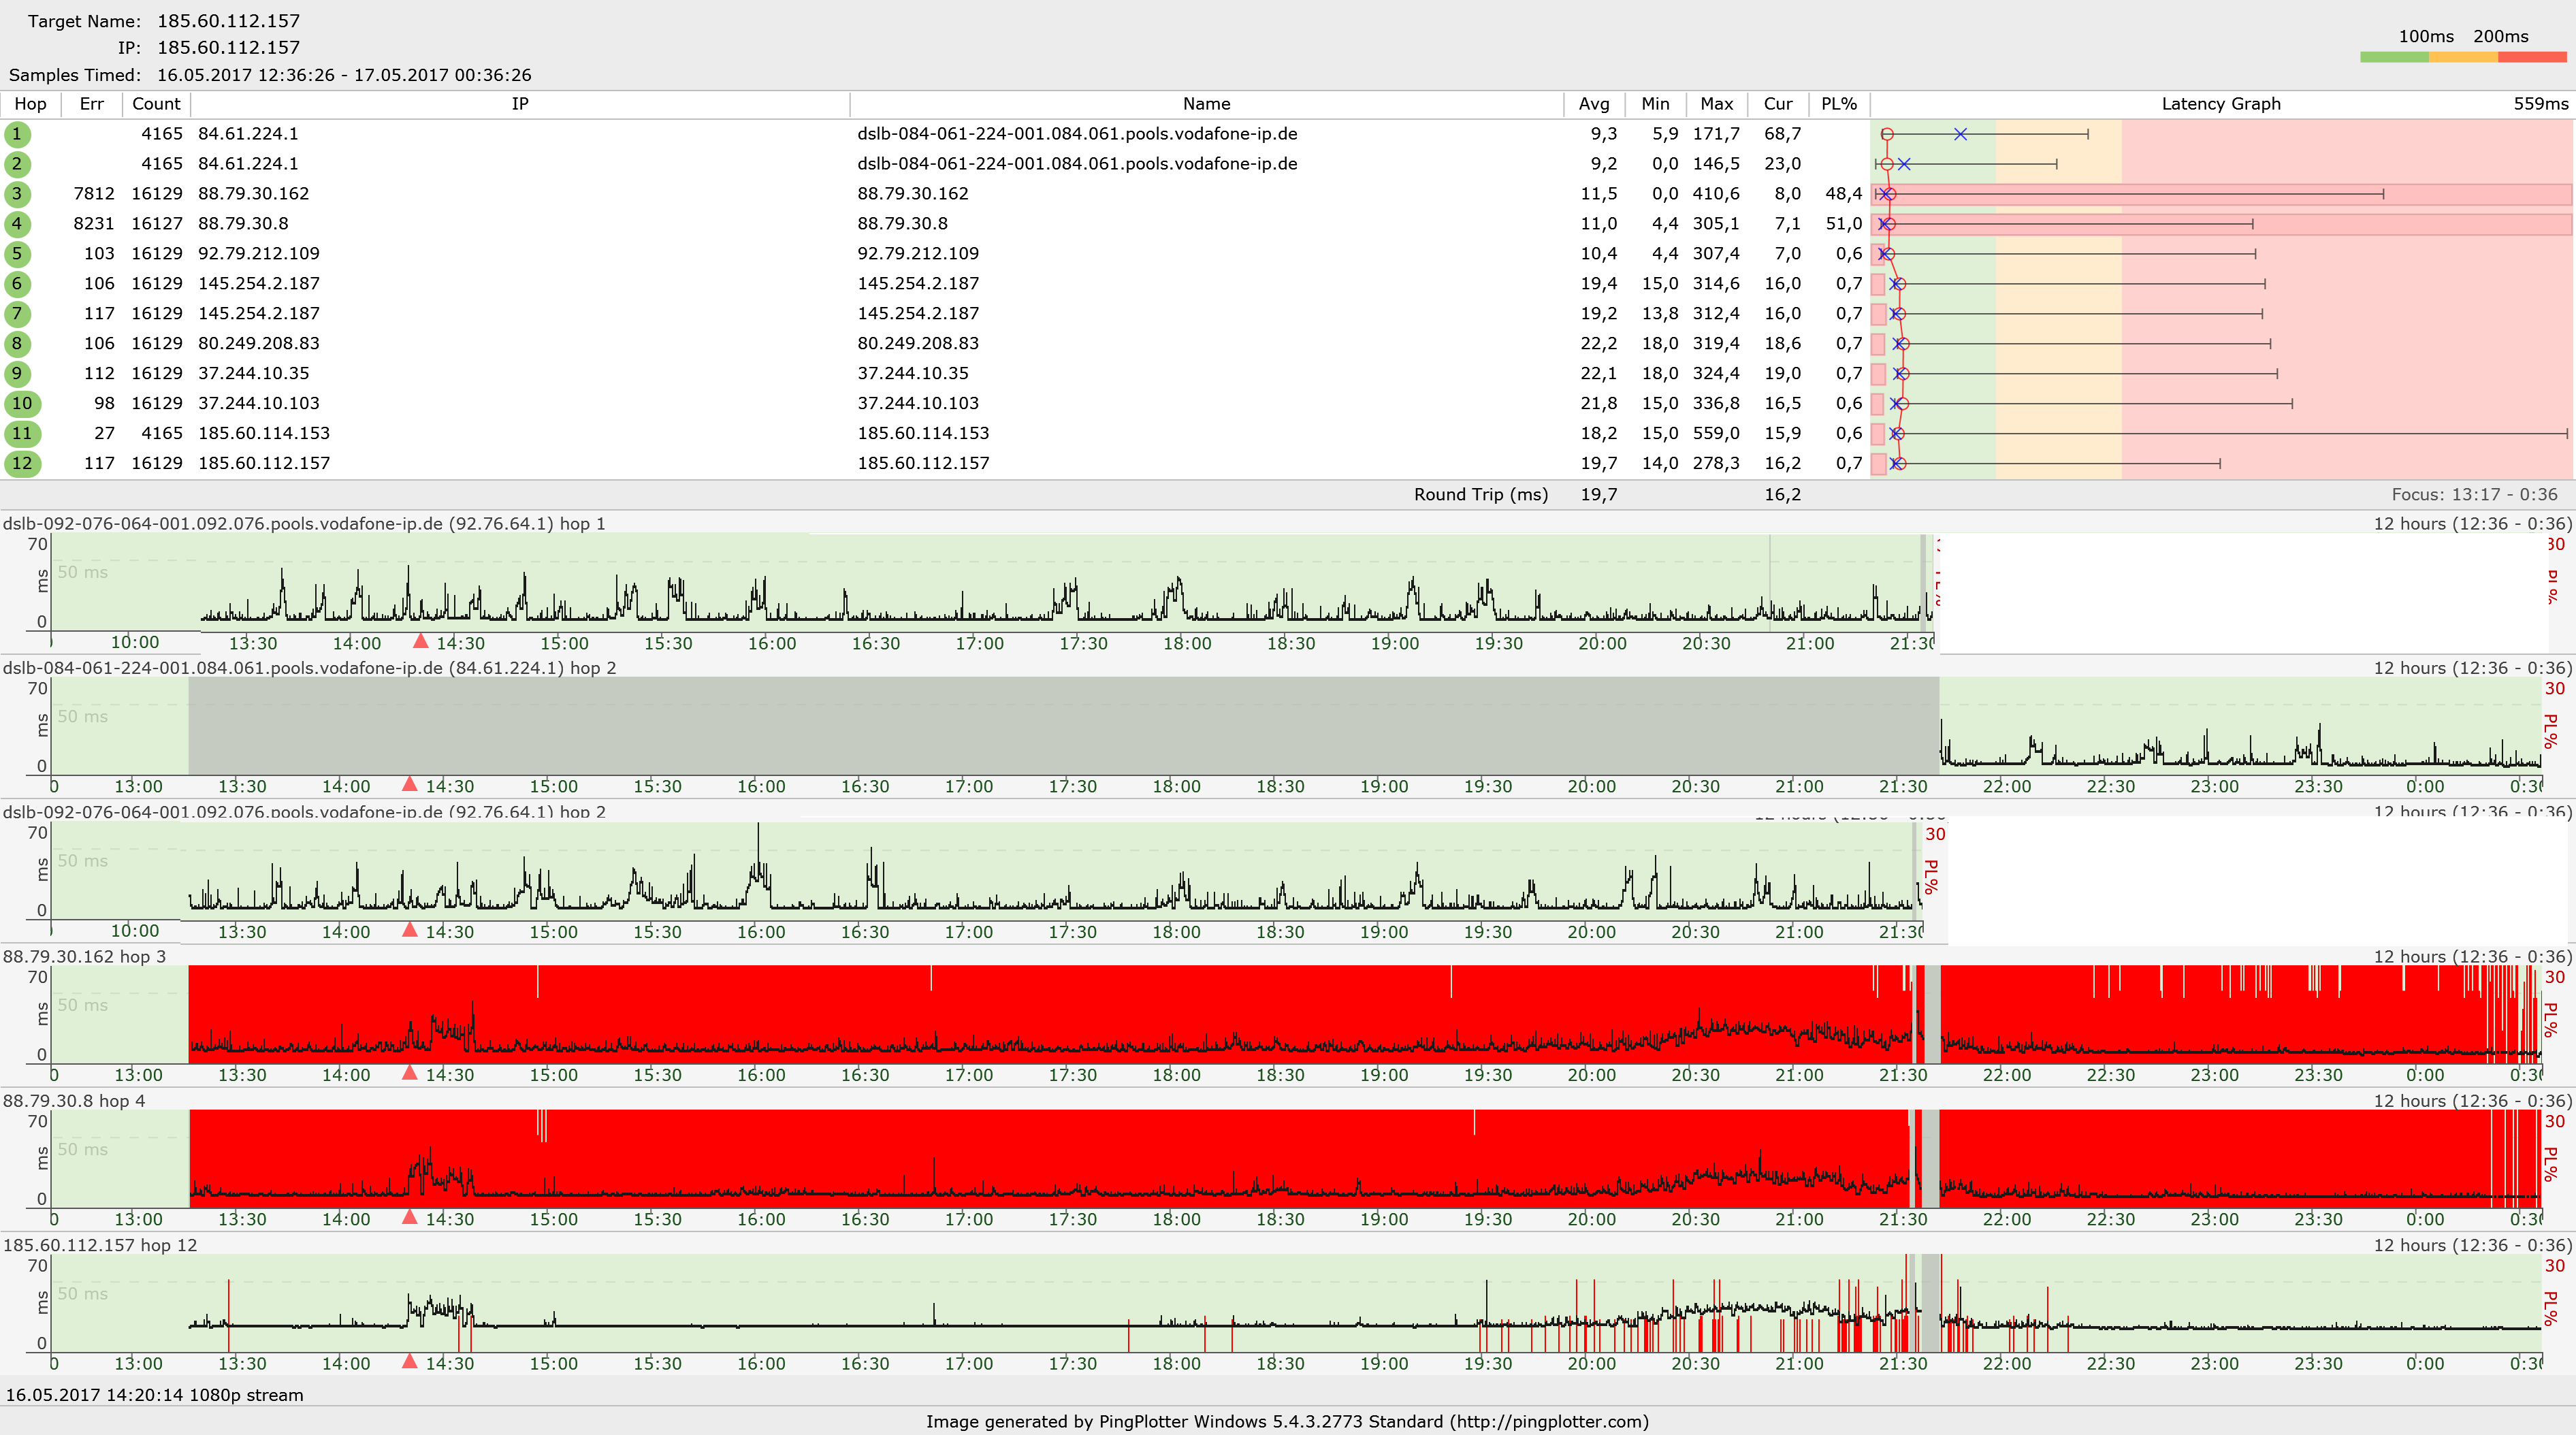Click the Round Trip (ms) summary row
The width and height of the screenshot is (2576, 1435).
coord(1480,494)
